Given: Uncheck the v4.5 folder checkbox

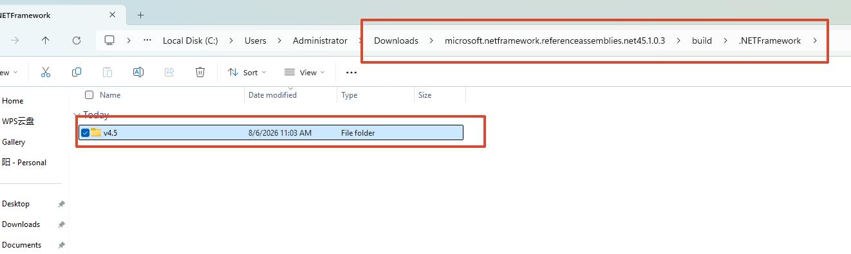Looking at the screenshot, I should tap(85, 133).
